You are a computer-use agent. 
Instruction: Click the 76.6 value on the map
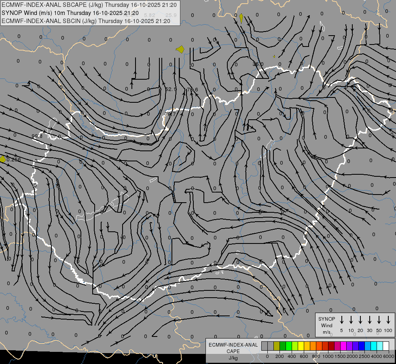[193, 90]
